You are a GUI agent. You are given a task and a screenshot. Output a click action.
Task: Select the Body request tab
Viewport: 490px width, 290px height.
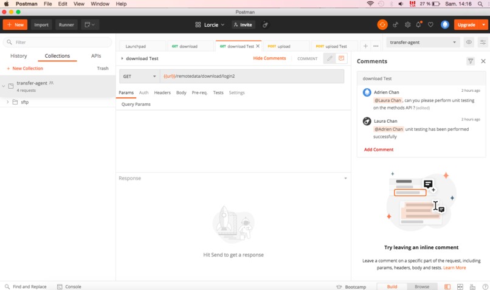click(x=181, y=92)
